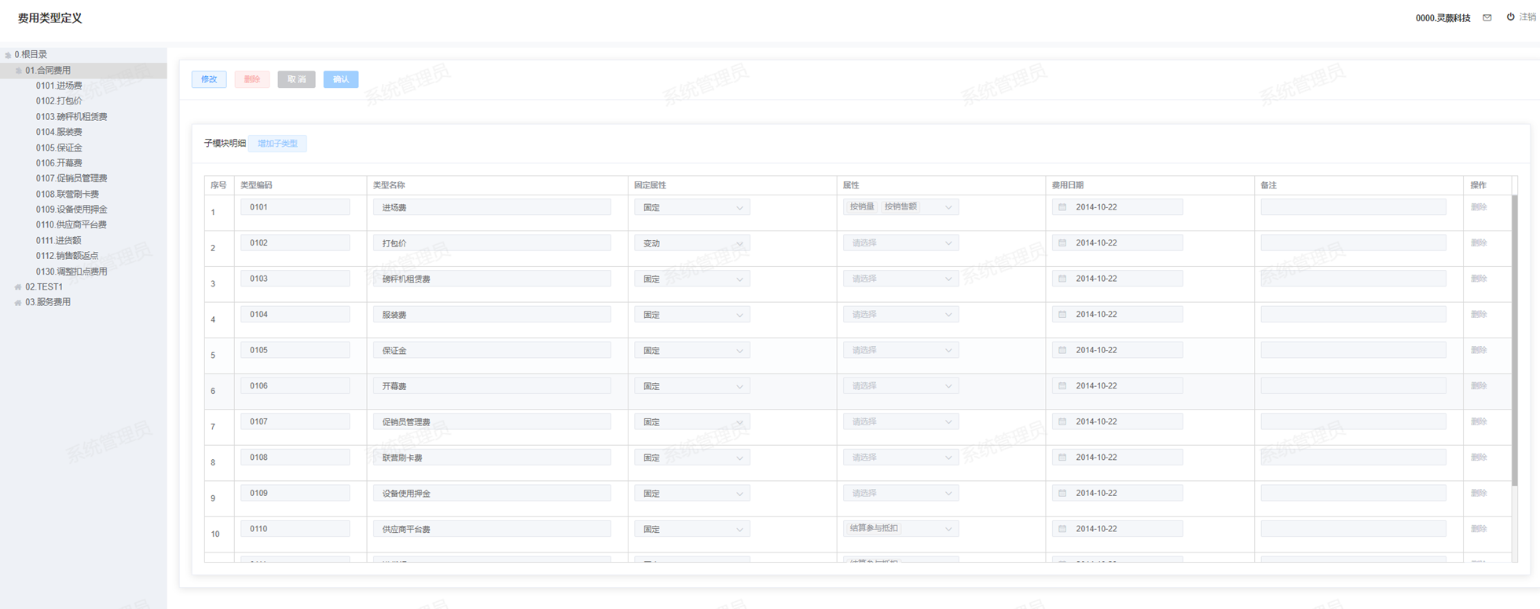
Task: Select 0130.调整扣点费用 in the tree
Action: (x=71, y=272)
